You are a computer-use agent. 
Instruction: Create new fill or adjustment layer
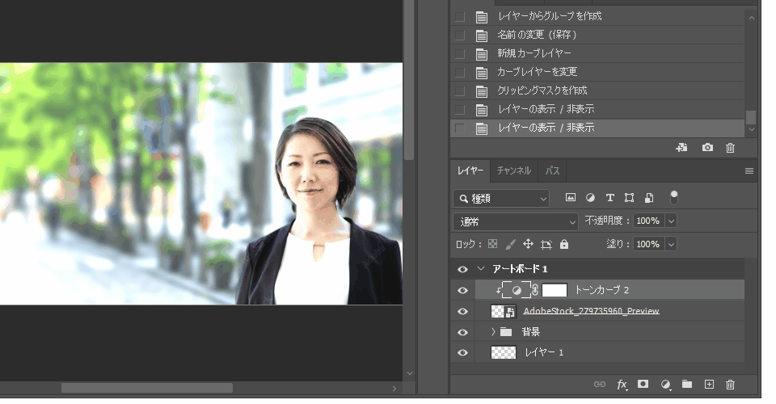(x=665, y=385)
